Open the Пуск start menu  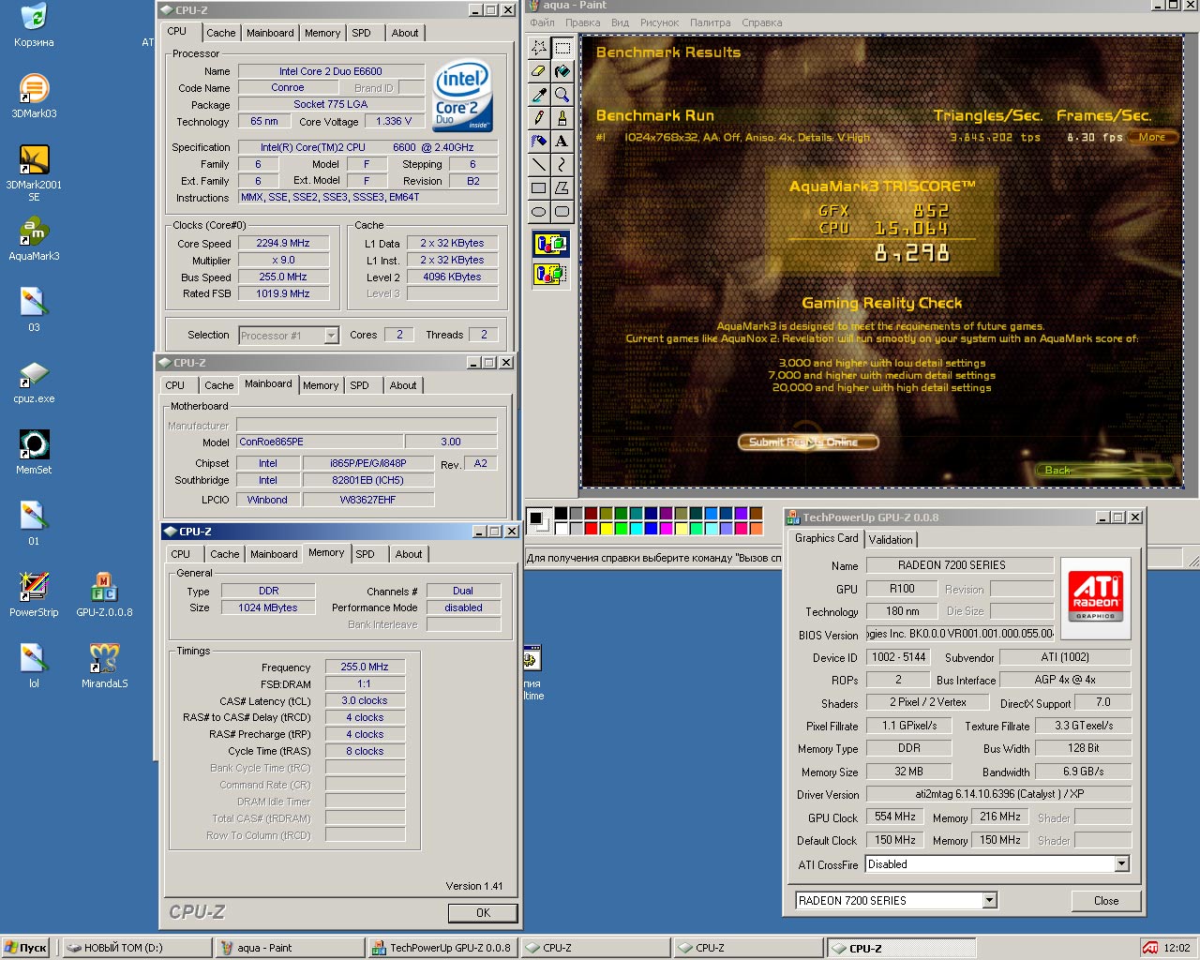25,948
